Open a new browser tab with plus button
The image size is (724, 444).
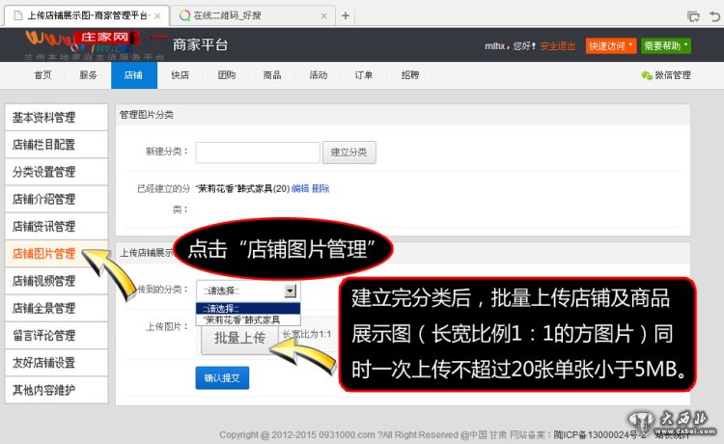tap(346, 15)
